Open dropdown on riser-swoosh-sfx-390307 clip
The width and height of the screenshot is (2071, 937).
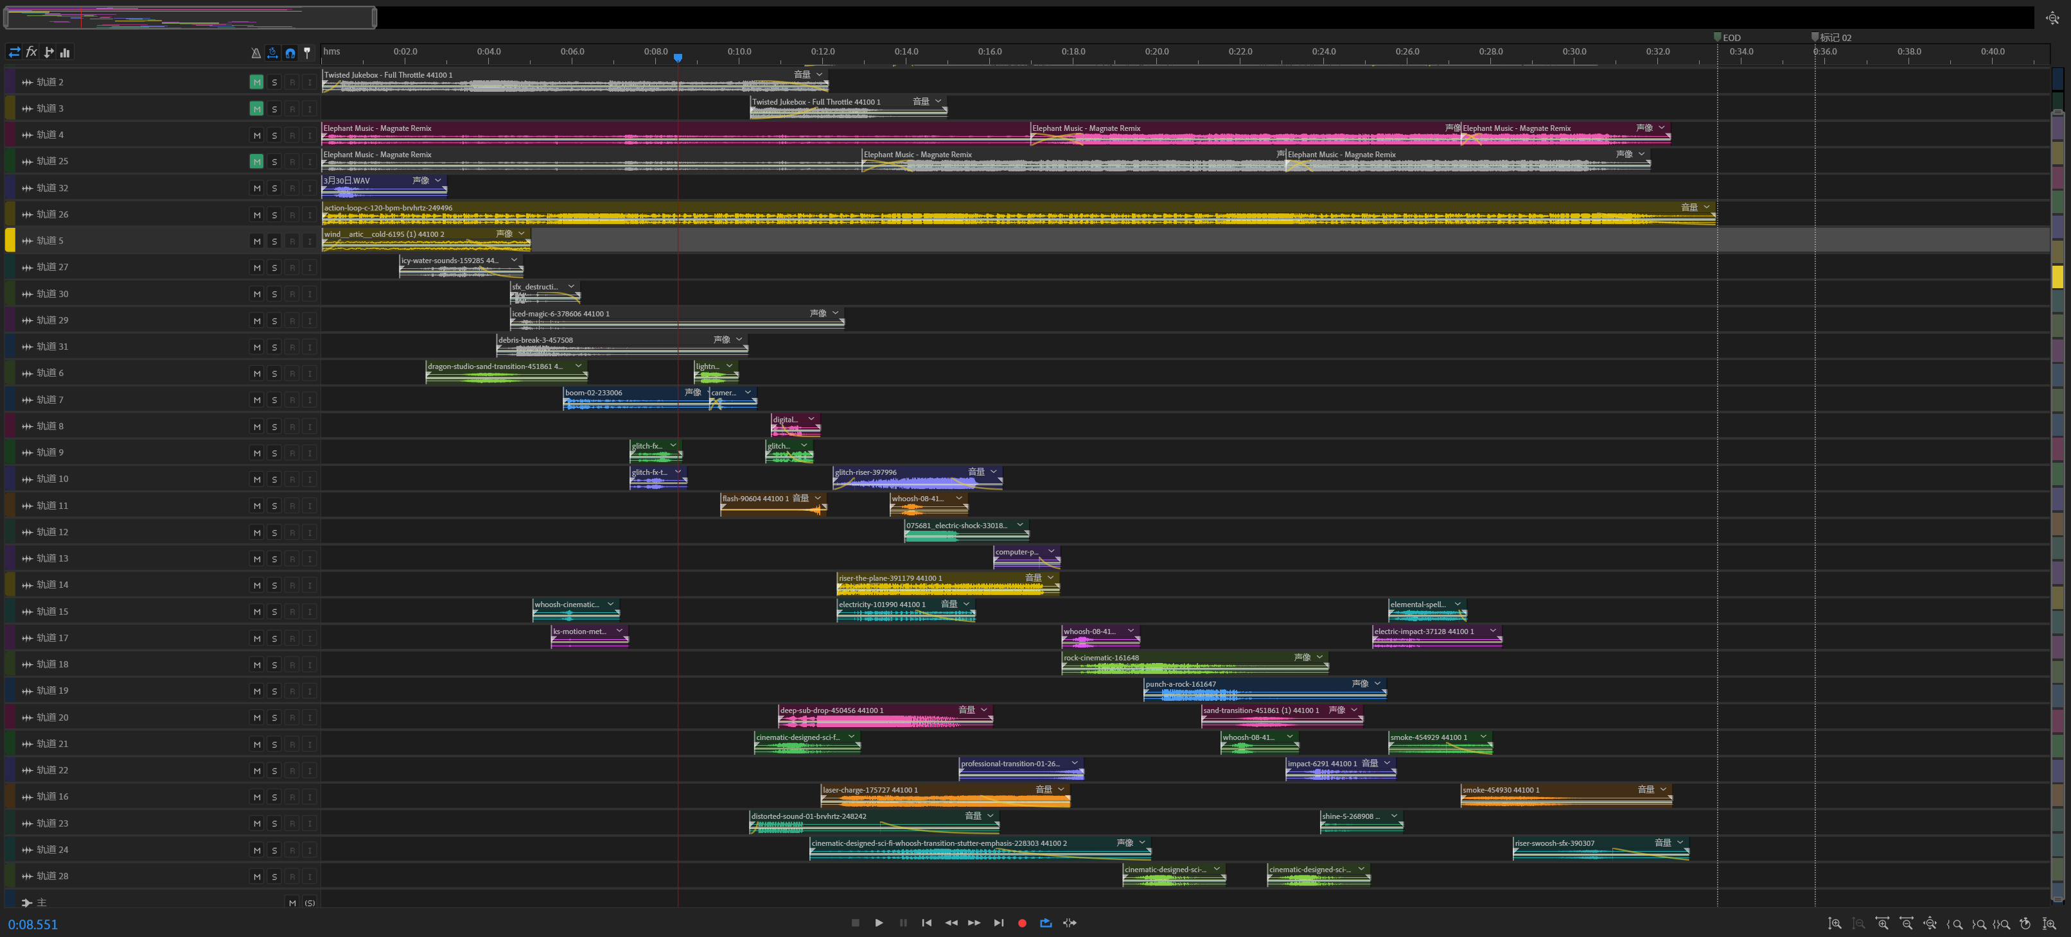1680,842
